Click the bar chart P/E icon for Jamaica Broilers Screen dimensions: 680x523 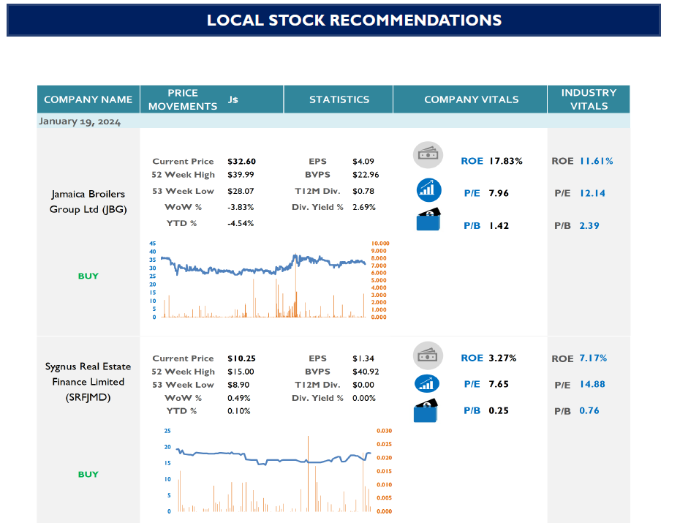pos(429,190)
